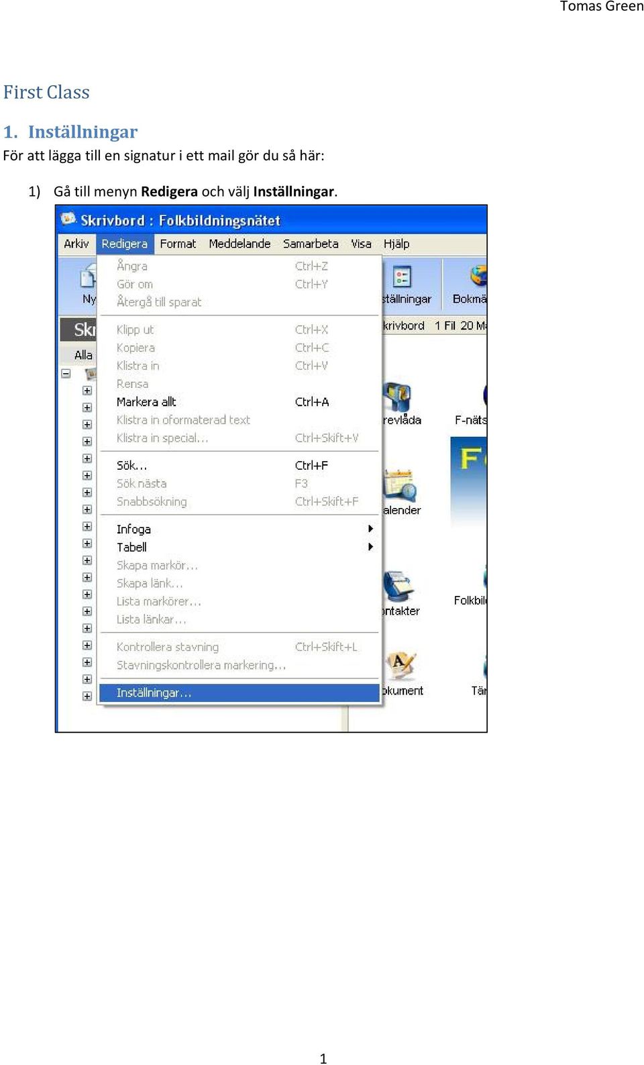Screen dimensions: 644x1065
Task: Click the window title Skrivbord : Folkbildningsnätet
Action: click(180, 220)
